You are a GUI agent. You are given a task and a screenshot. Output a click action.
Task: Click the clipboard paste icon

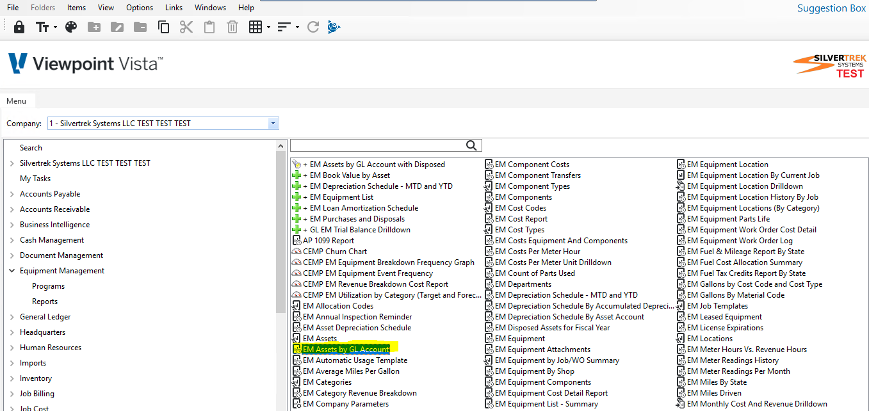(209, 27)
